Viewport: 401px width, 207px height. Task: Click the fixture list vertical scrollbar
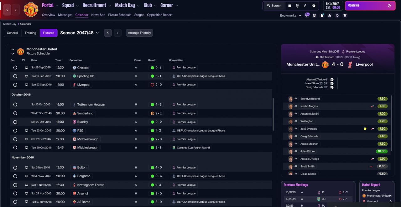click(x=273, y=114)
